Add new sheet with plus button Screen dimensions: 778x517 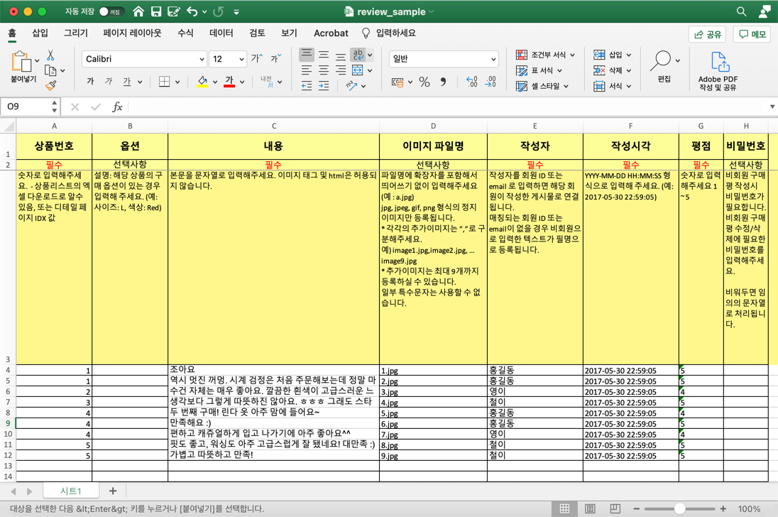(x=113, y=491)
